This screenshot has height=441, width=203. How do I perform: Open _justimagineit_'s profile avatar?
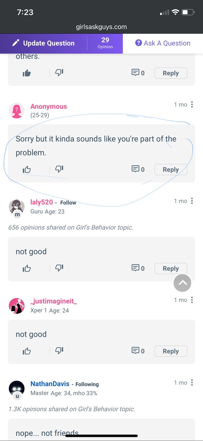pos(17,306)
